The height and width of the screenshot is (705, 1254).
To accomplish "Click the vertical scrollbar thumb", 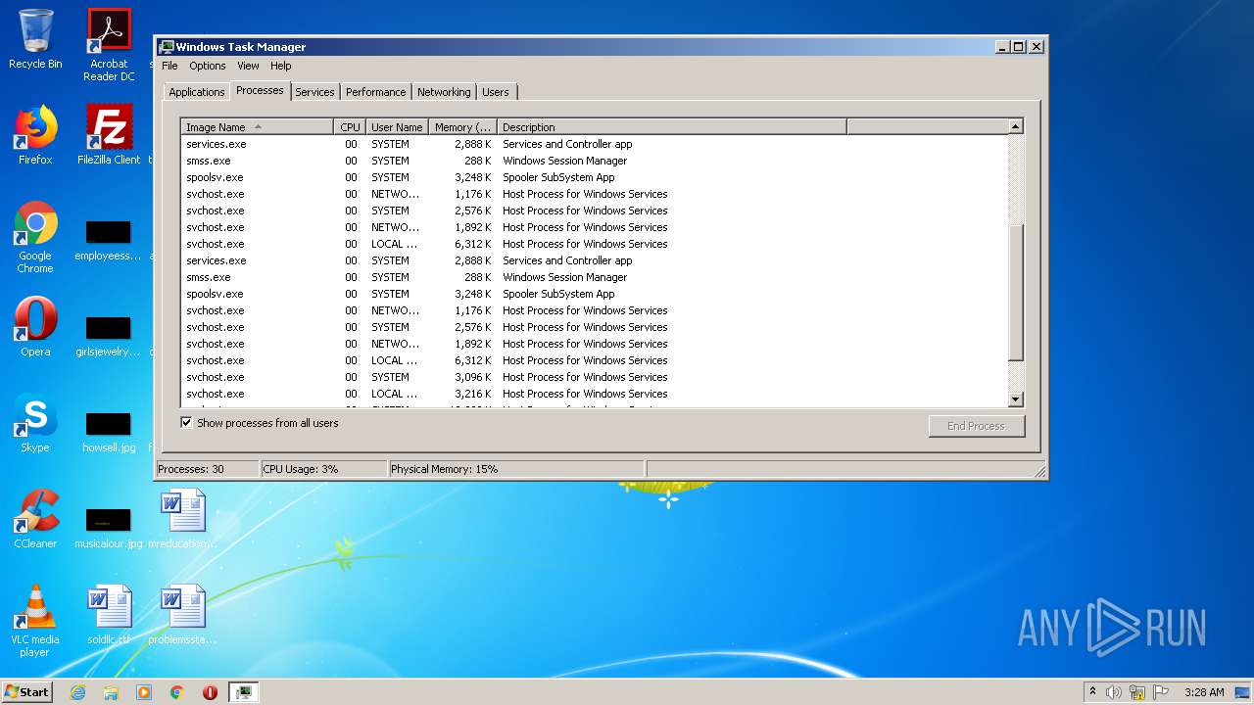I will click(x=1015, y=292).
